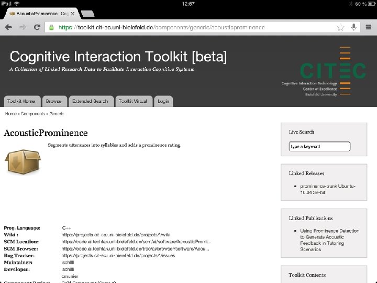
Task: Tap the battery indicator in status bar
Action: pos(371,4)
